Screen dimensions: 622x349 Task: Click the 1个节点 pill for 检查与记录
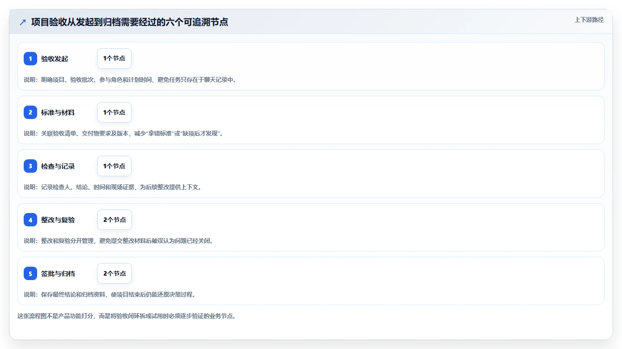tap(114, 166)
